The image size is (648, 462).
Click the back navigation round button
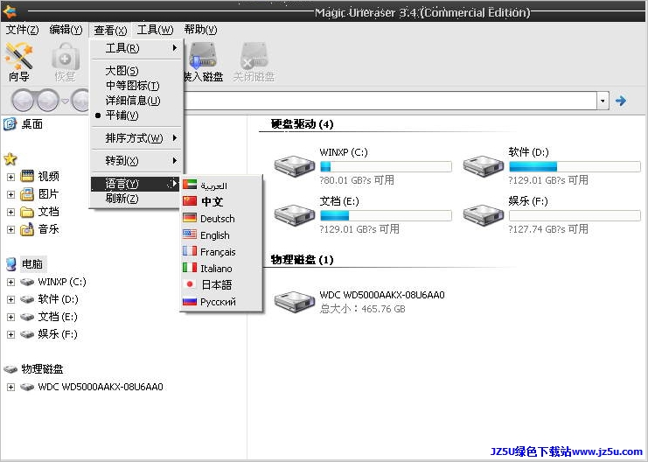click(24, 101)
